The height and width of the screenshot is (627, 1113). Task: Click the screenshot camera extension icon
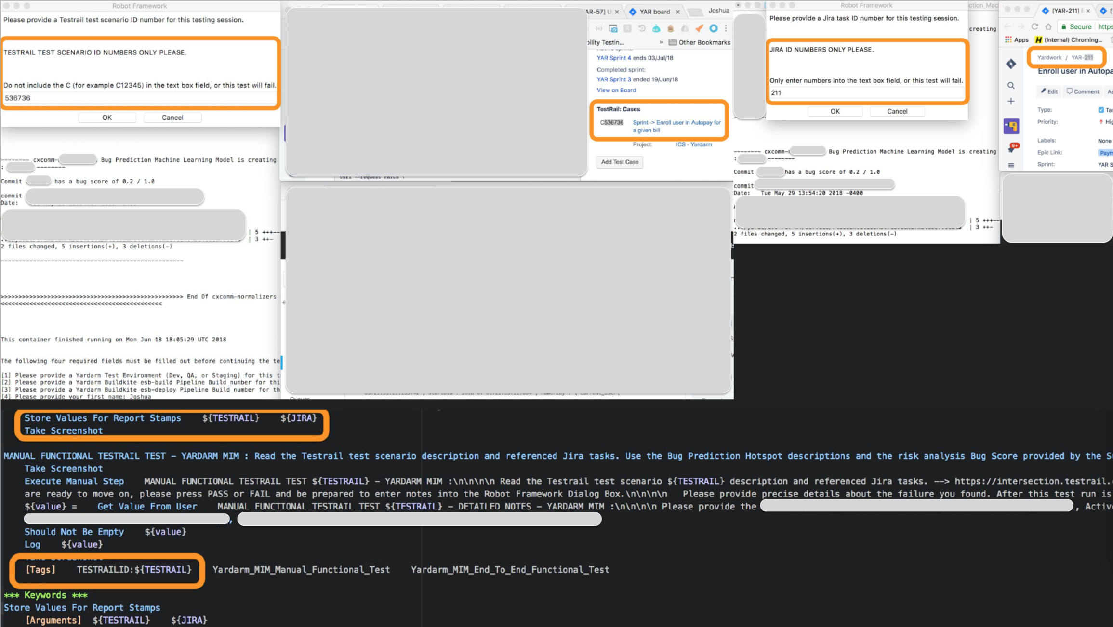[613, 28]
